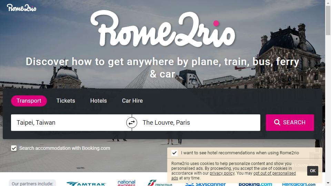Select the Transport tab

point(29,101)
